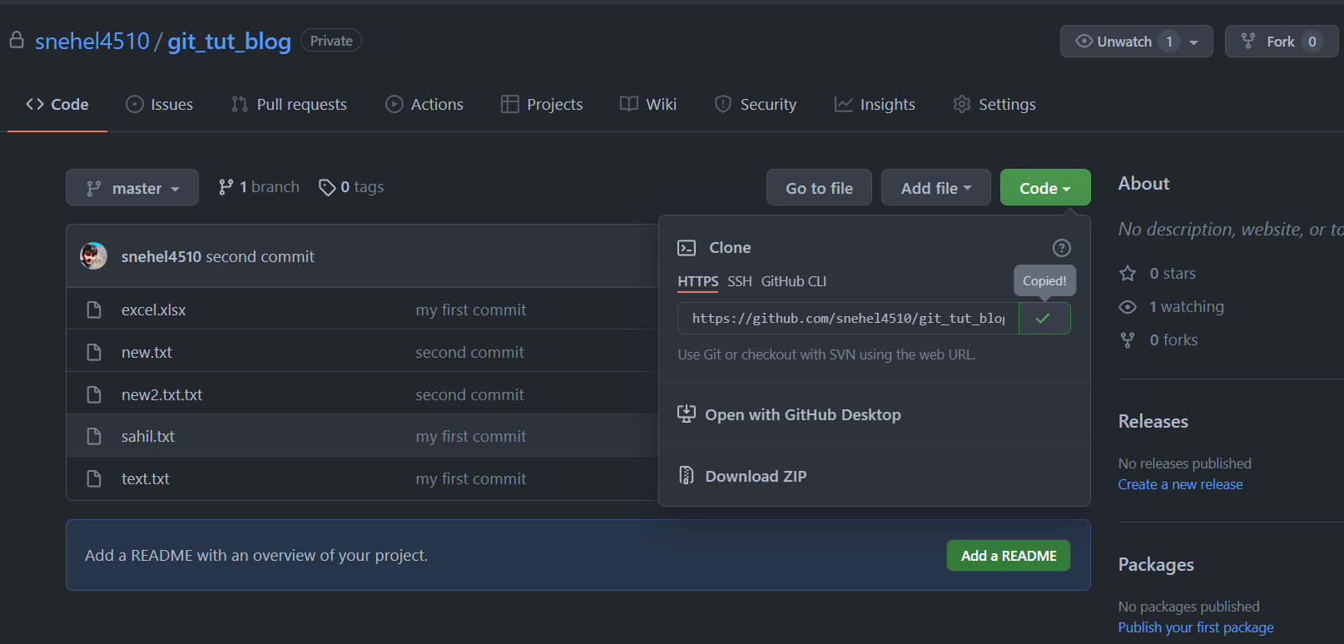The height and width of the screenshot is (644, 1344).
Task: Click the Go to file button
Action: (x=819, y=187)
